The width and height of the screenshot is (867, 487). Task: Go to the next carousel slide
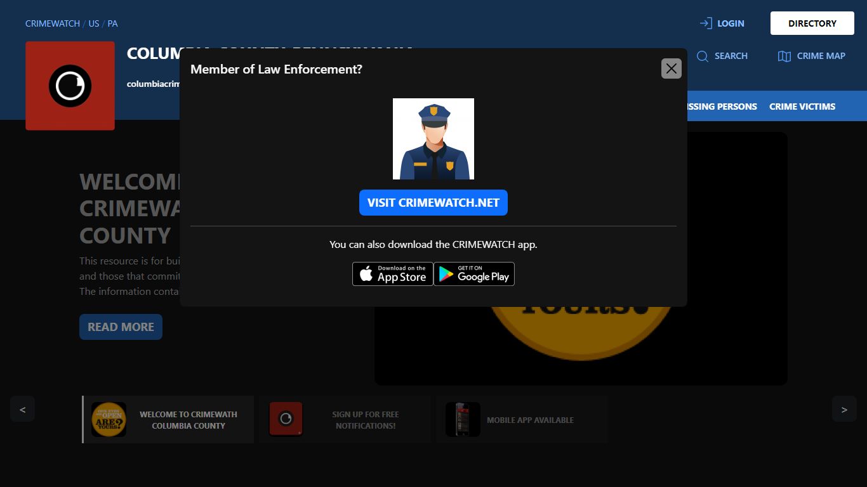844,409
